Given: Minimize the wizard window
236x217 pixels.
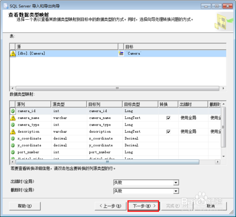Looking at the screenshot, I should click(x=206, y=6).
